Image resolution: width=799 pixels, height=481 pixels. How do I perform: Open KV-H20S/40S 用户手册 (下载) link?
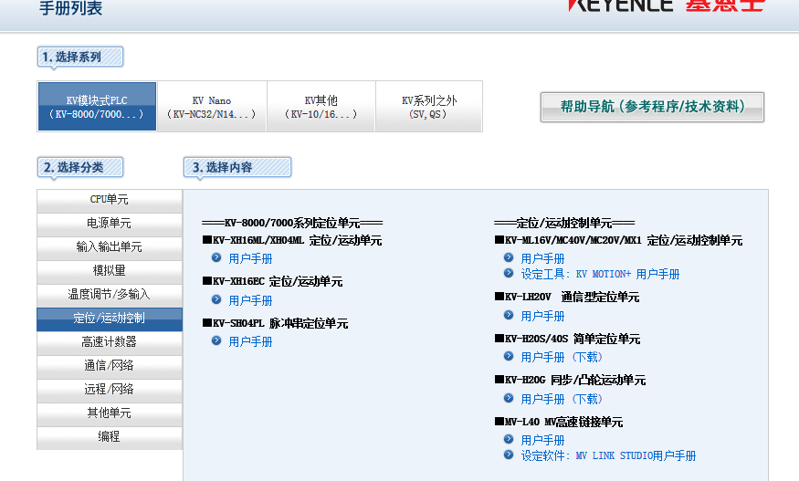click(x=562, y=357)
